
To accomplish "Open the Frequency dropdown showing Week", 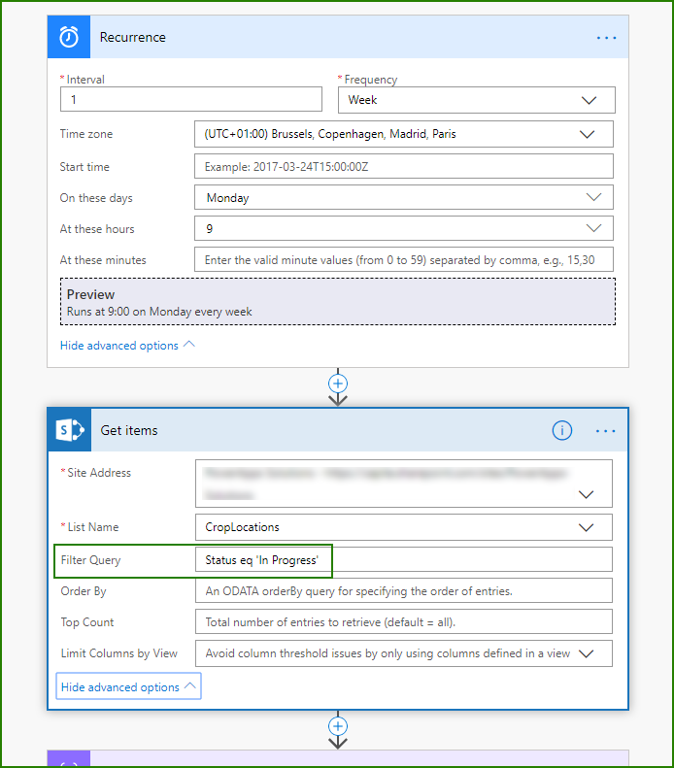I will (477, 100).
